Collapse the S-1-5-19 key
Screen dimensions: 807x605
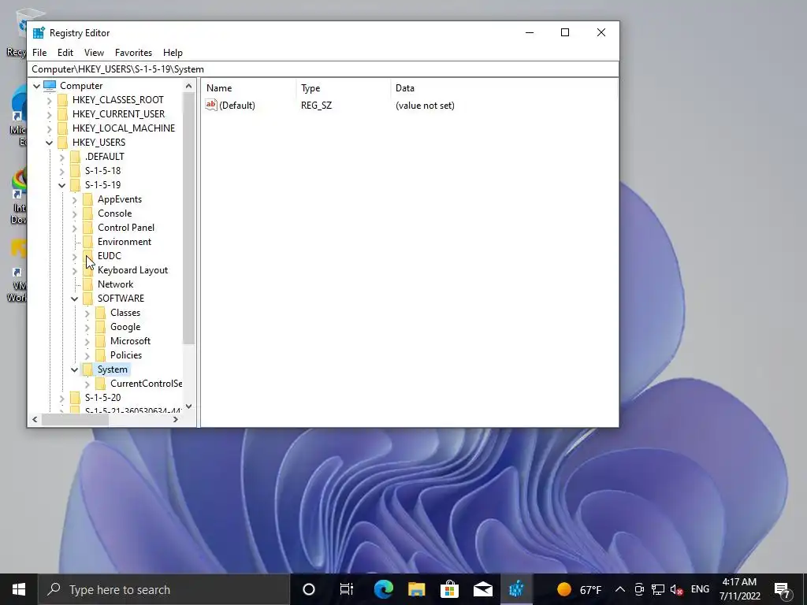[x=61, y=185]
